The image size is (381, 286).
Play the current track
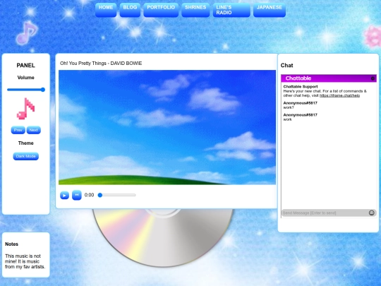64,196
